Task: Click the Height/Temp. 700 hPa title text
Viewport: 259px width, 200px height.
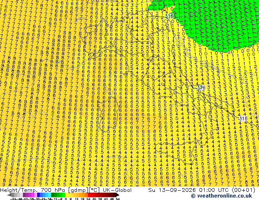Action: 33,190
